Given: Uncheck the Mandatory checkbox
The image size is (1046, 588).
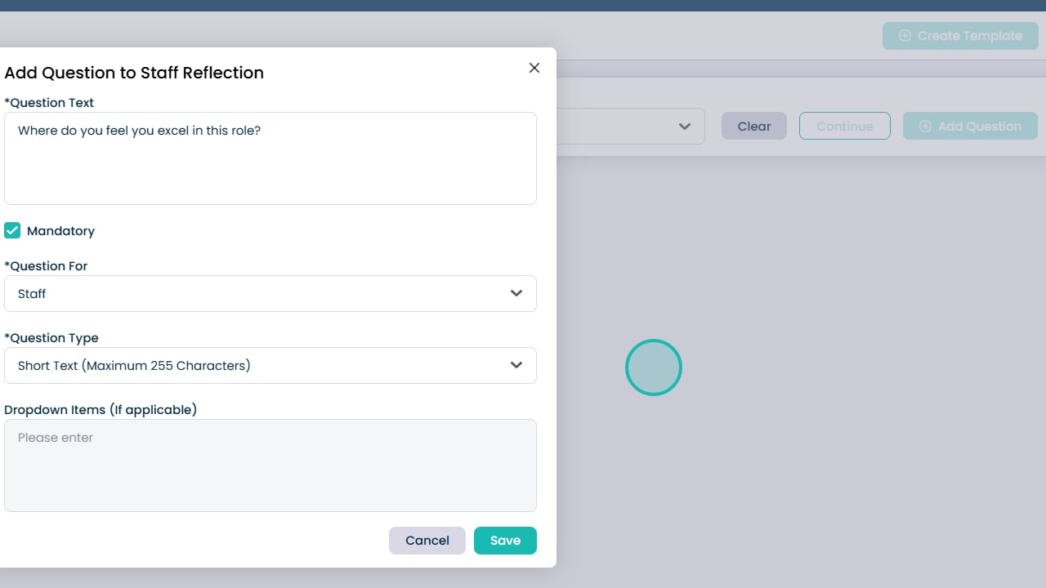Looking at the screenshot, I should [x=12, y=230].
